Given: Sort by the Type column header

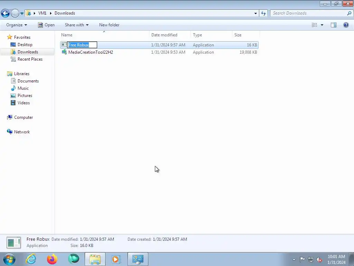Looking at the screenshot, I should tap(211, 35).
